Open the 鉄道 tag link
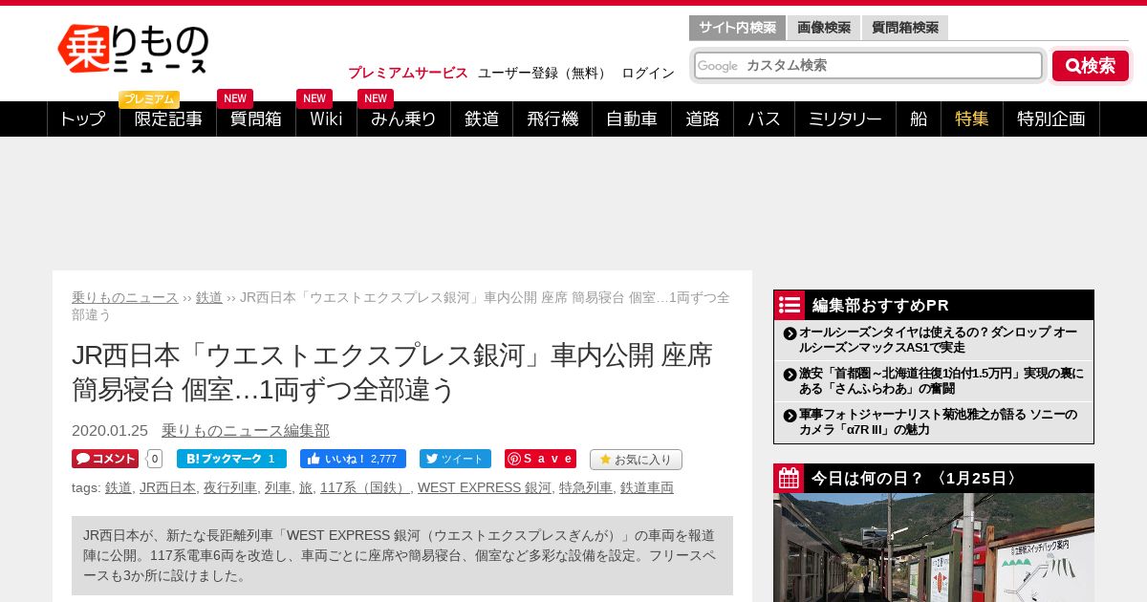 (x=119, y=487)
